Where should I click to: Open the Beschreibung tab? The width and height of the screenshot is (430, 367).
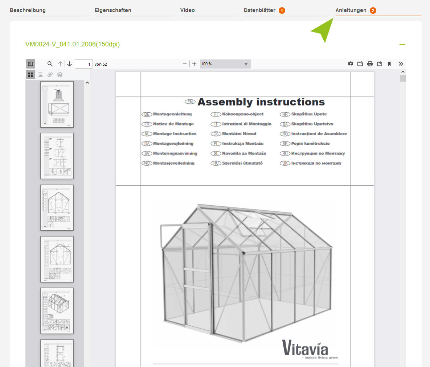click(28, 10)
